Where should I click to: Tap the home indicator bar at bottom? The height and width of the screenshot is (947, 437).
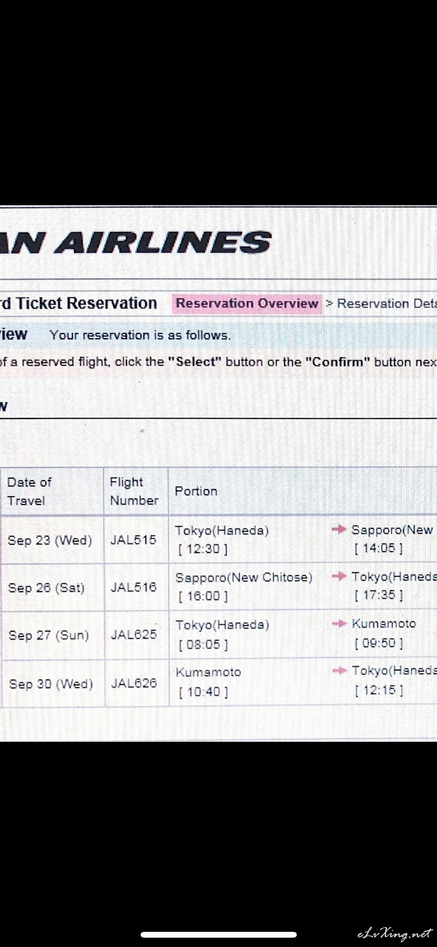219,934
